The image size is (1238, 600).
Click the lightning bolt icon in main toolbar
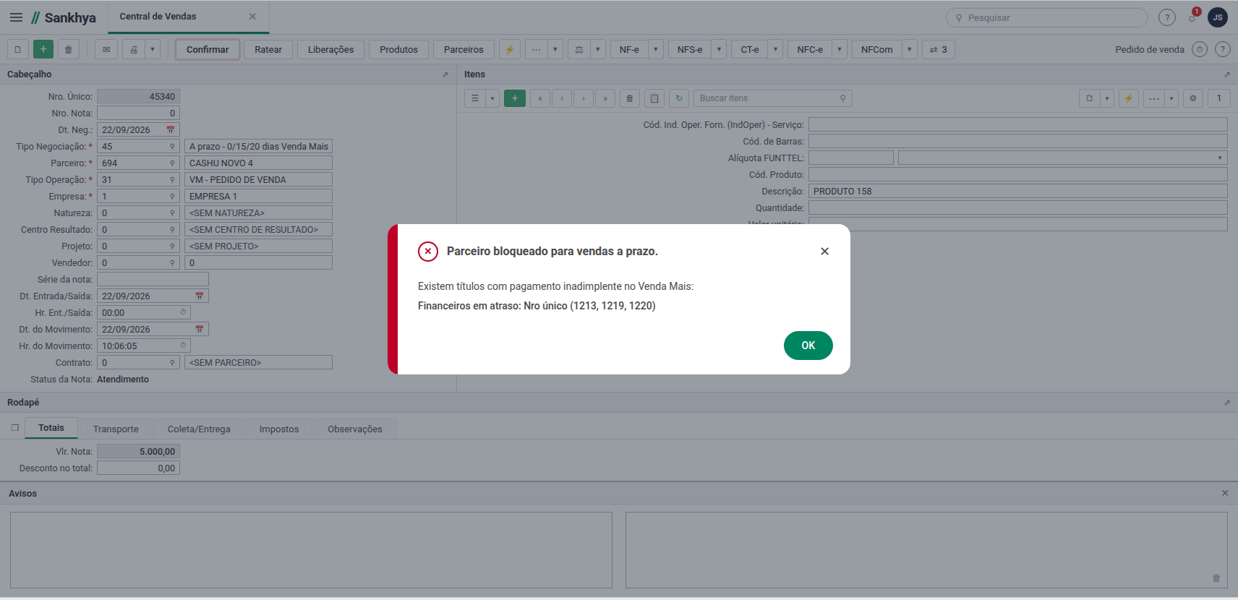(510, 49)
